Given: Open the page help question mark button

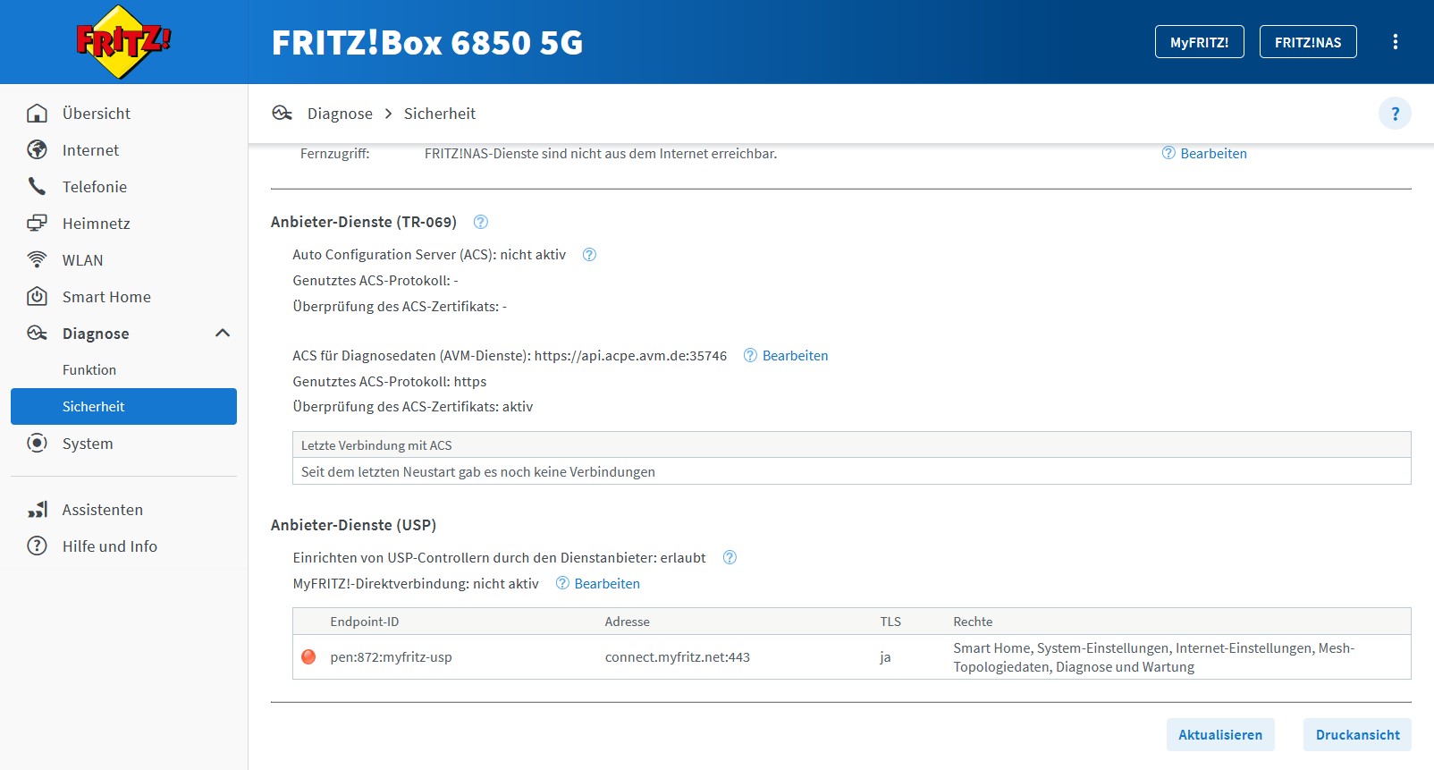Looking at the screenshot, I should 1395,114.
